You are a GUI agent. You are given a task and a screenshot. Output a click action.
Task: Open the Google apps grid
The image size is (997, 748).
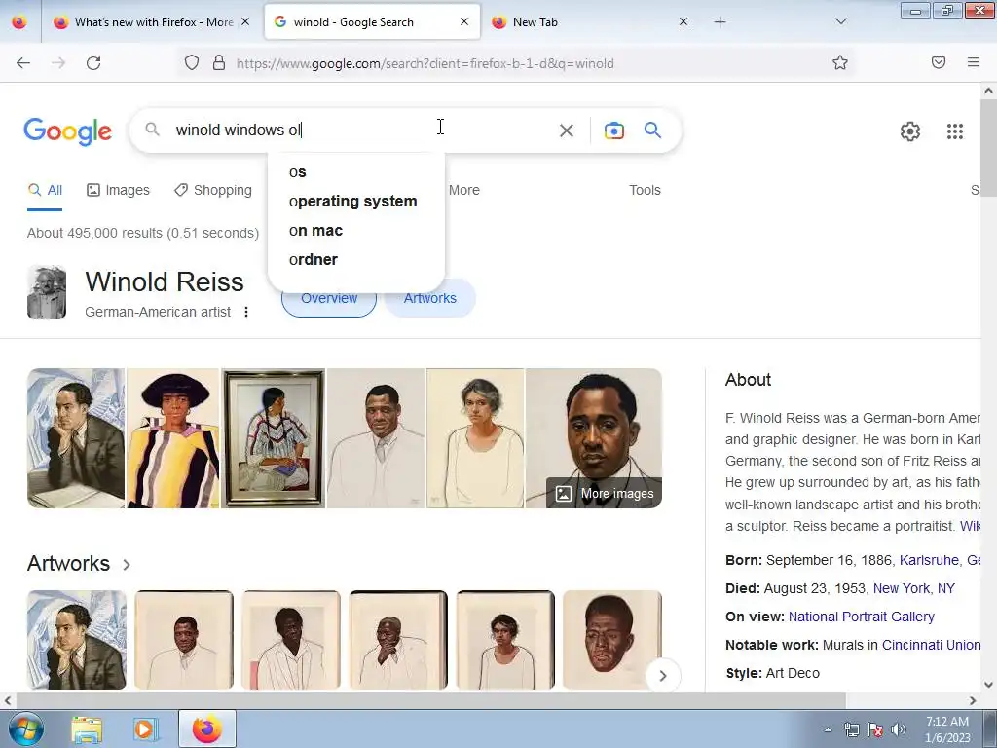[954, 131]
